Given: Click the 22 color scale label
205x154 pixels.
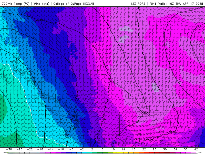Looking at the screenshot, I should [144, 149].
